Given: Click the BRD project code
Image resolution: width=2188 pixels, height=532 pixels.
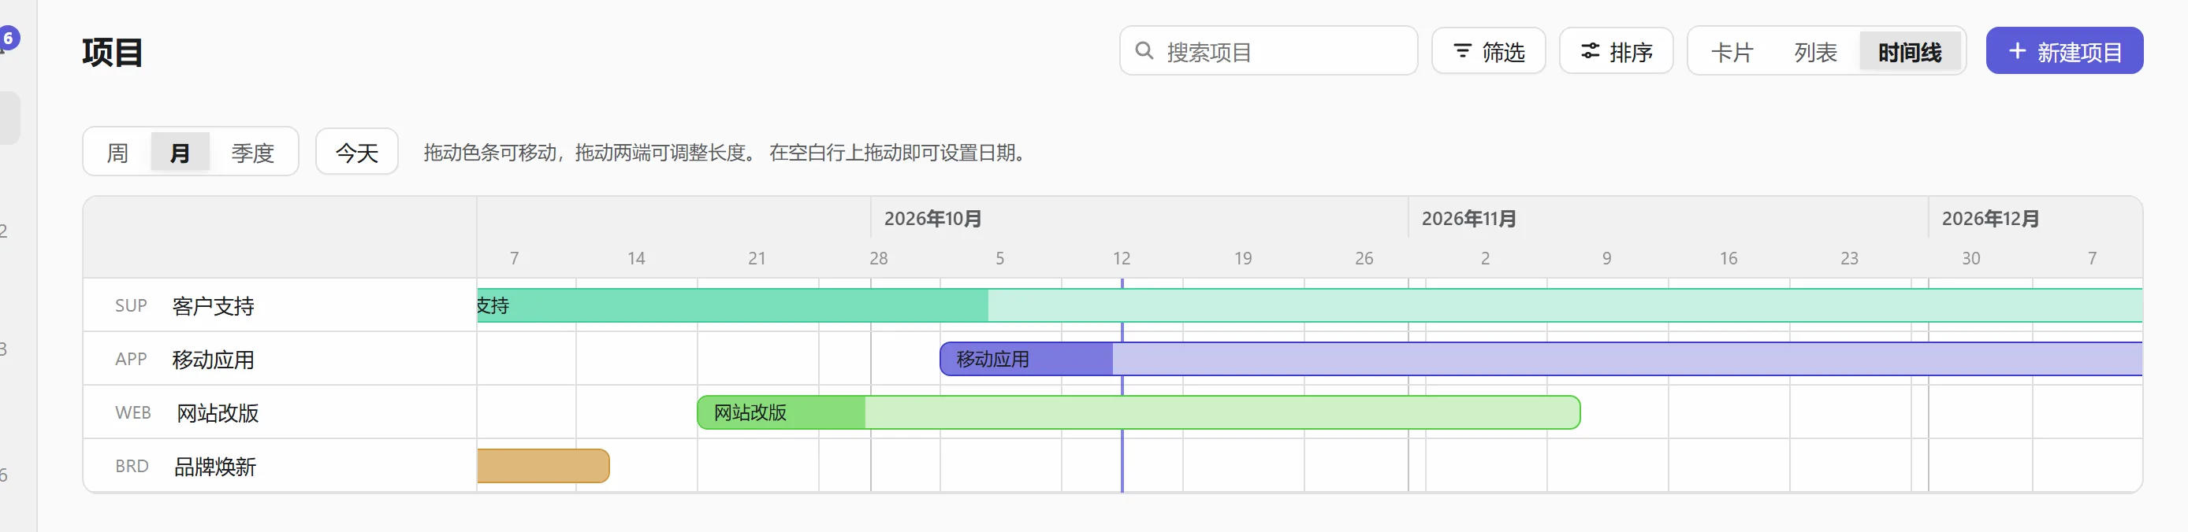Looking at the screenshot, I should [132, 466].
